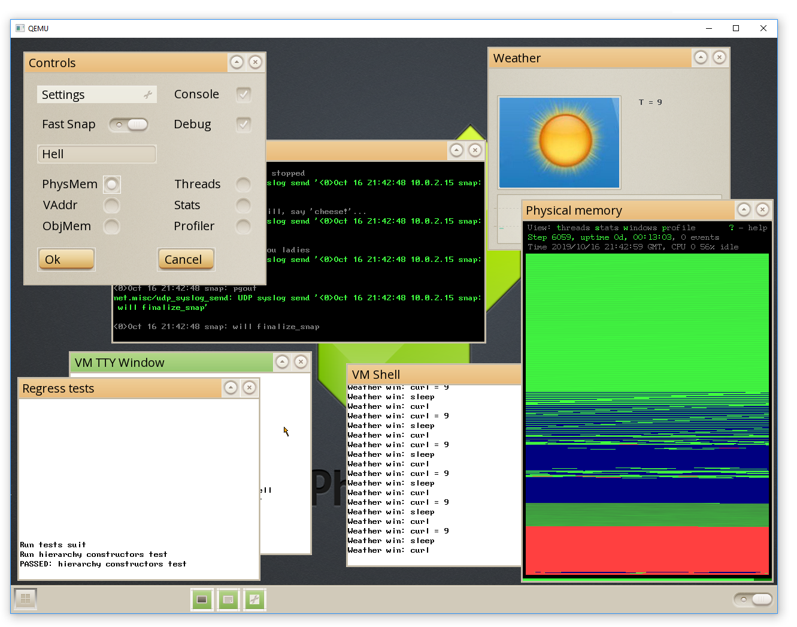This screenshot has width=797, height=627.
Task: Click the dark screen icon in taskbar
Action: pyautogui.click(x=202, y=599)
